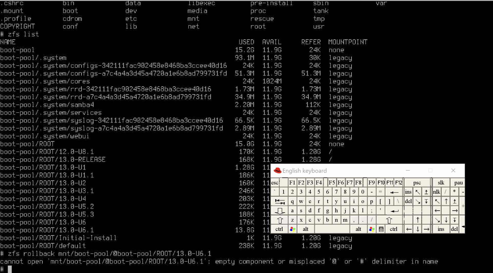Click the Home diagonal arrow beside ins
Viewport: 493px width, 273px height.
pos(418,192)
